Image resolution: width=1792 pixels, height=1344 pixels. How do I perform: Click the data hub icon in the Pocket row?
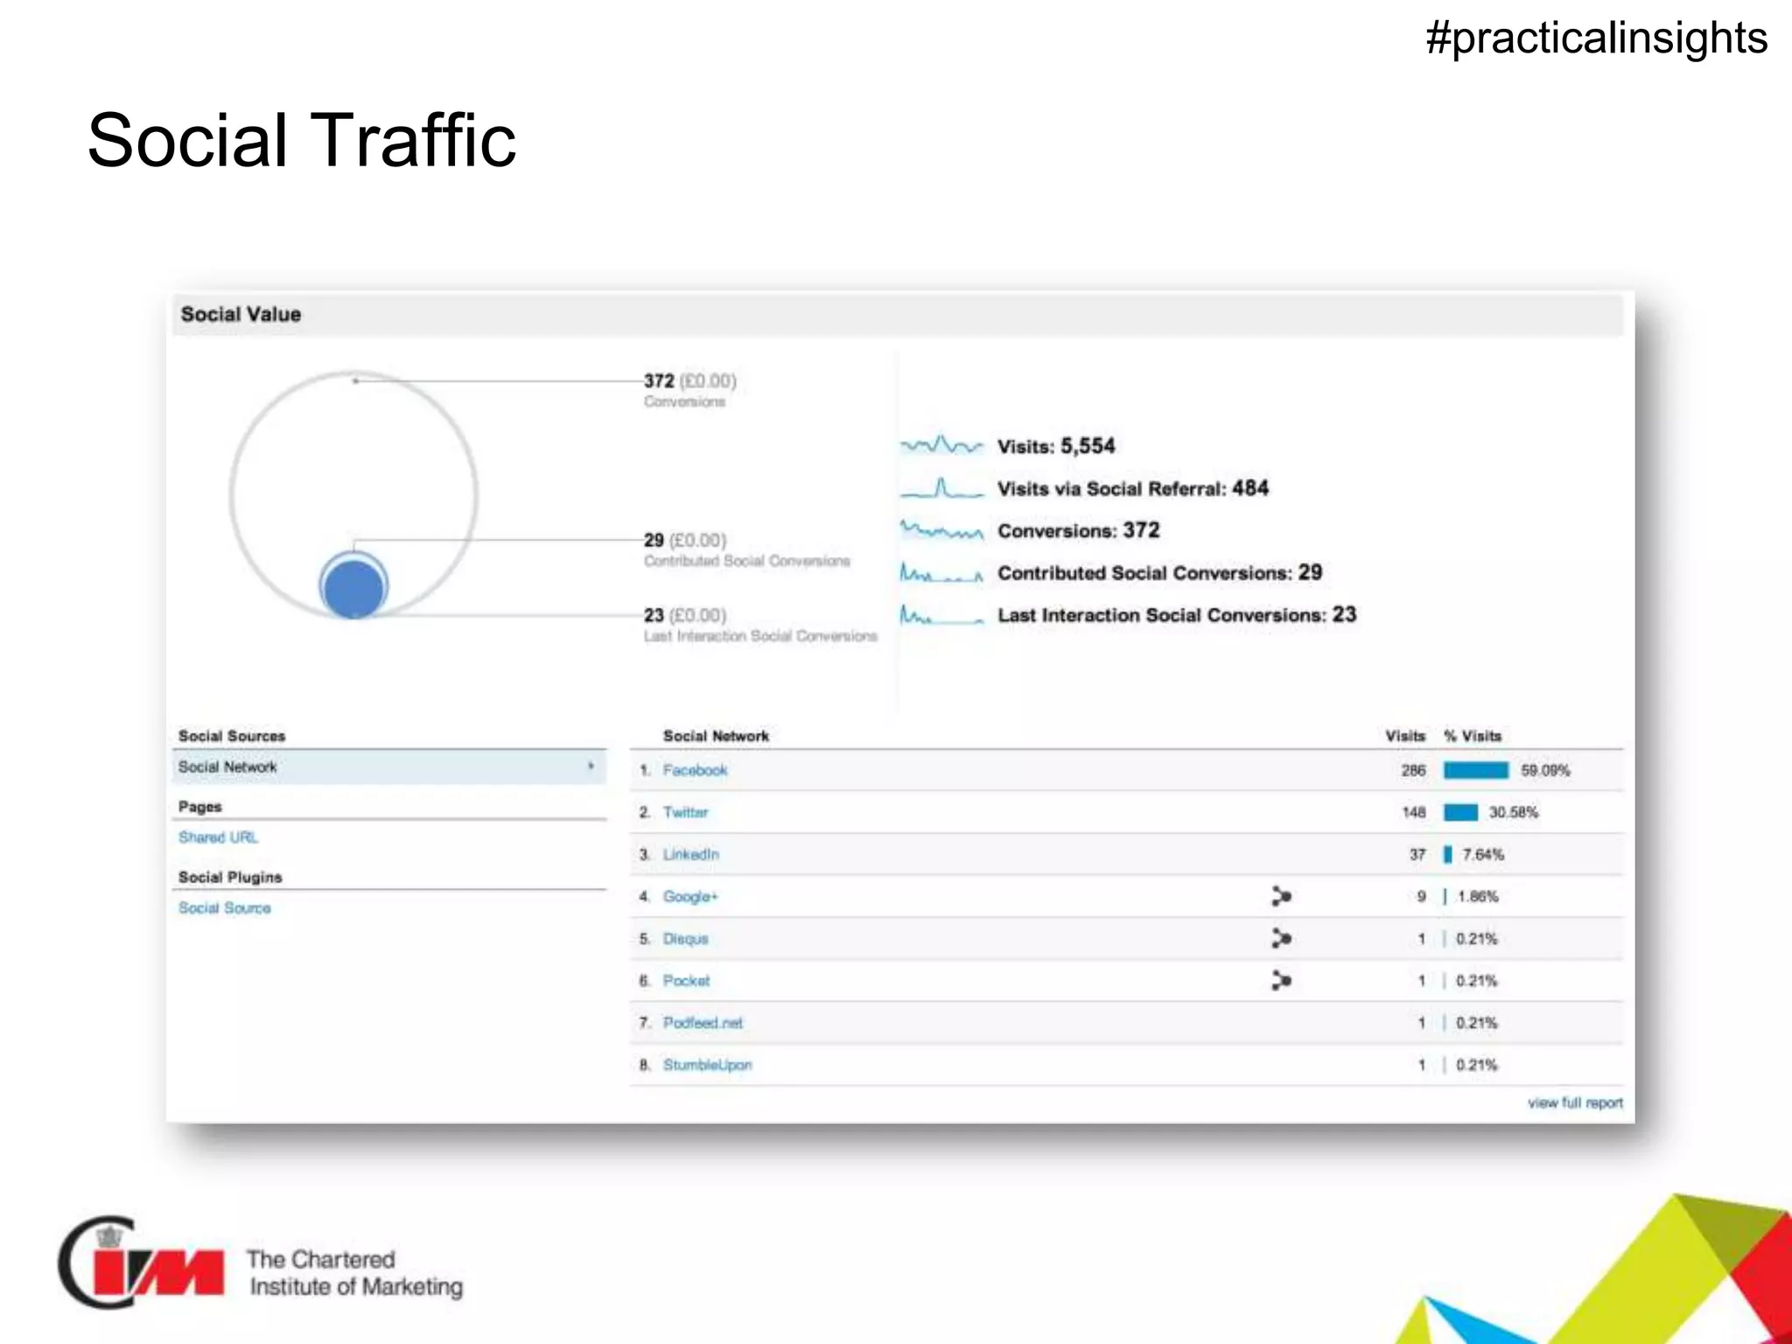click(1281, 980)
